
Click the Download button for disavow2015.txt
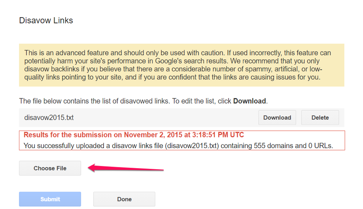coord(277,118)
